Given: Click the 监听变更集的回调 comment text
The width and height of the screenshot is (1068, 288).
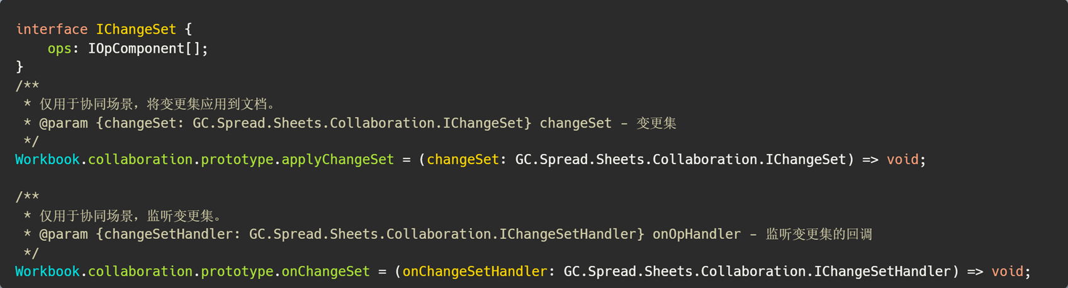Looking at the screenshot, I should pyautogui.click(x=819, y=235).
